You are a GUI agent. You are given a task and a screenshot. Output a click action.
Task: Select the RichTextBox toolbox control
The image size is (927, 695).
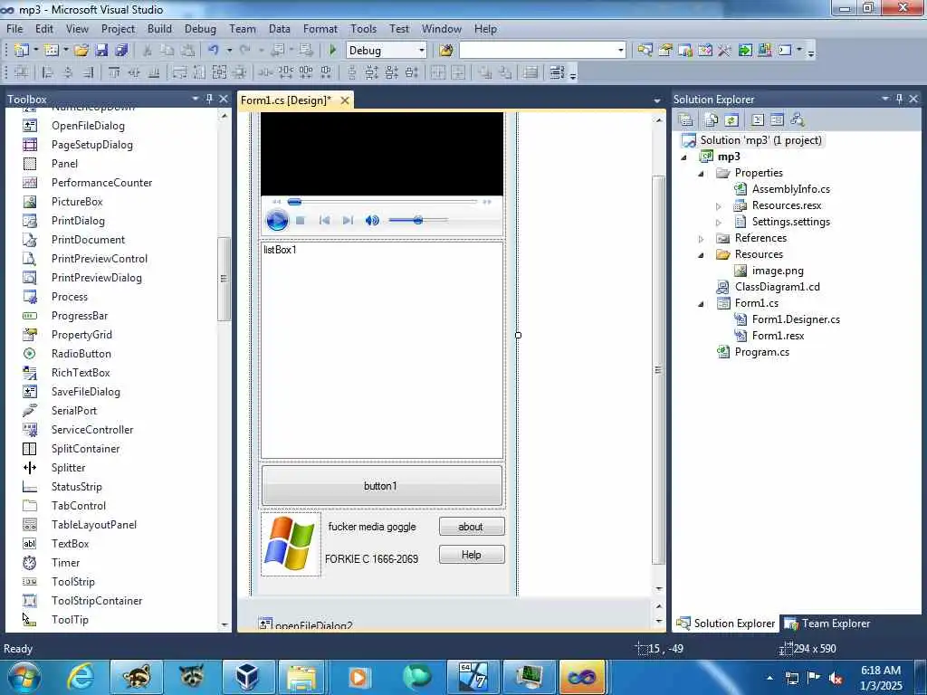point(81,372)
